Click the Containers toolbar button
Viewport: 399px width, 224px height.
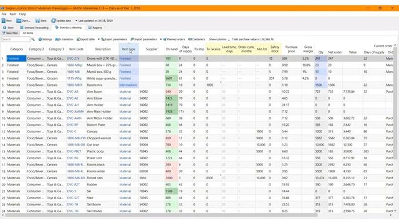197,39
